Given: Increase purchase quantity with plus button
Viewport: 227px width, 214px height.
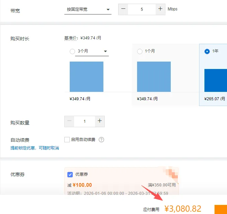Looking at the screenshot, I should [100, 121].
